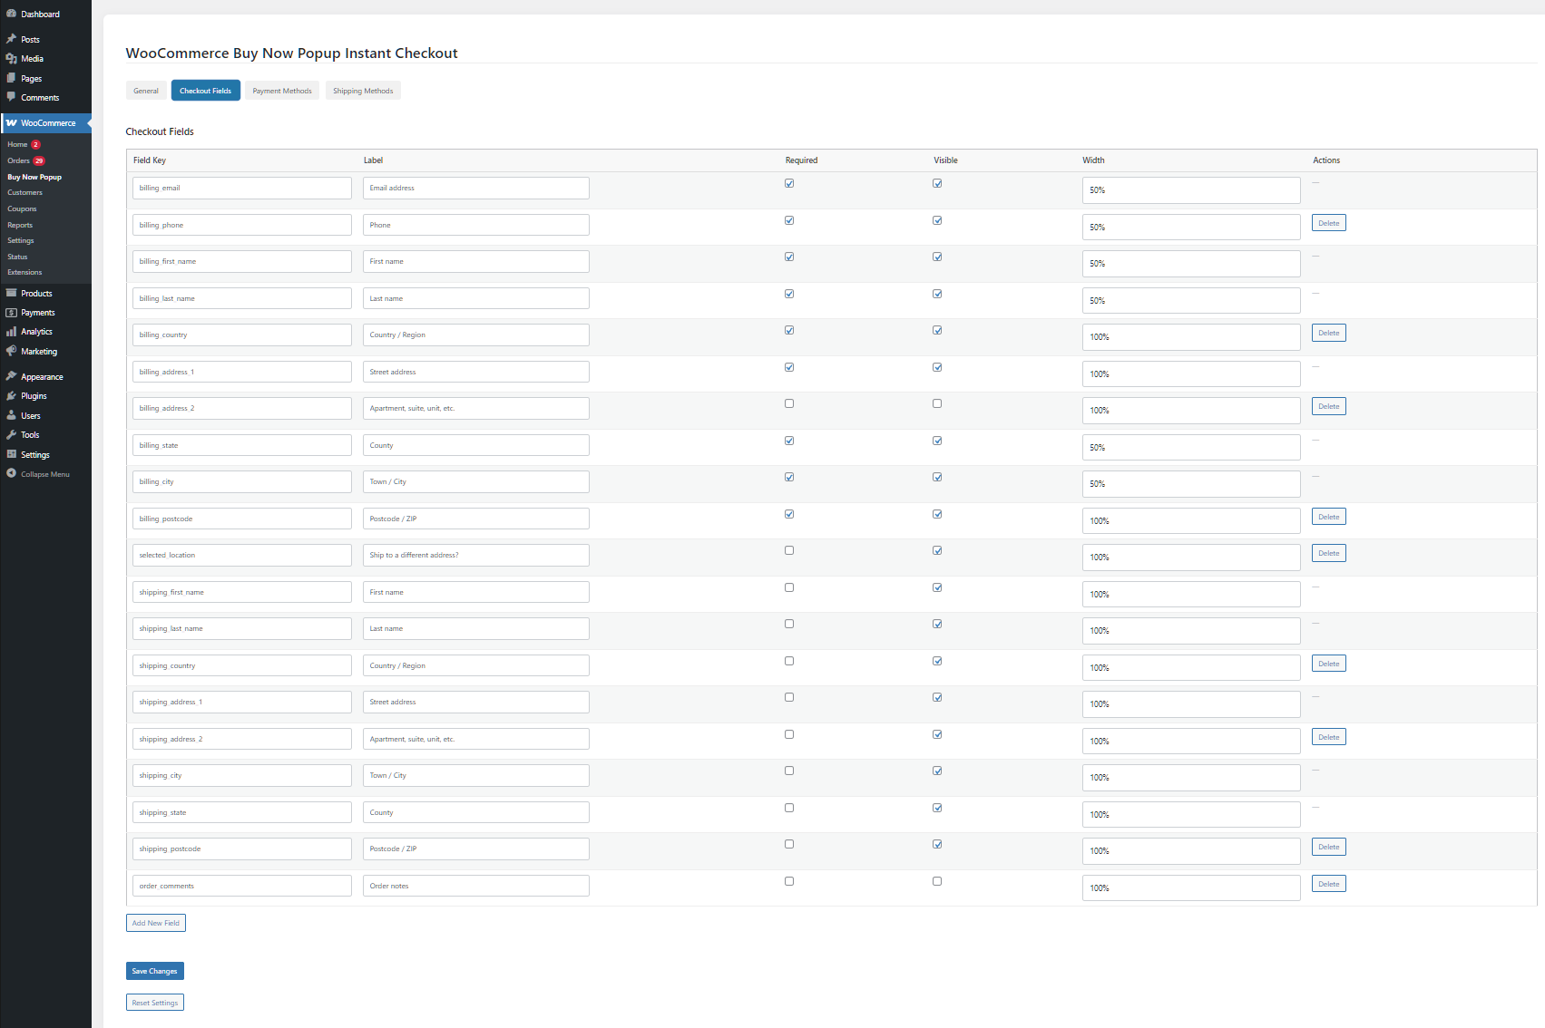The width and height of the screenshot is (1545, 1028).
Task: Collapse the admin sidebar menu
Action: pyautogui.click(x=44, y=474)
